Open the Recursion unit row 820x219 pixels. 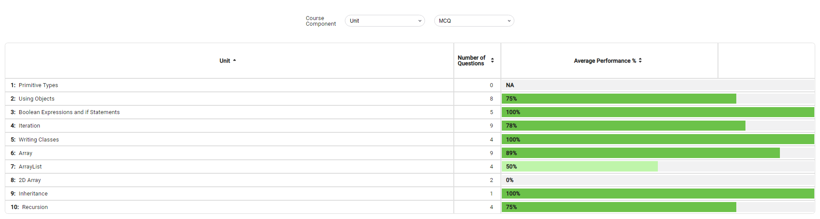tap(35, 207)
